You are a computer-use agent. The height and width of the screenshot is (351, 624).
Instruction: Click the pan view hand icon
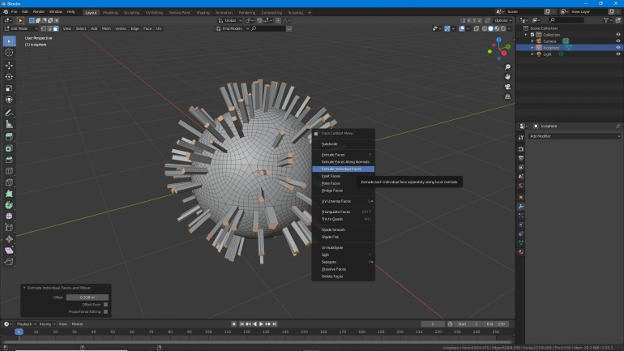[507, 77]
